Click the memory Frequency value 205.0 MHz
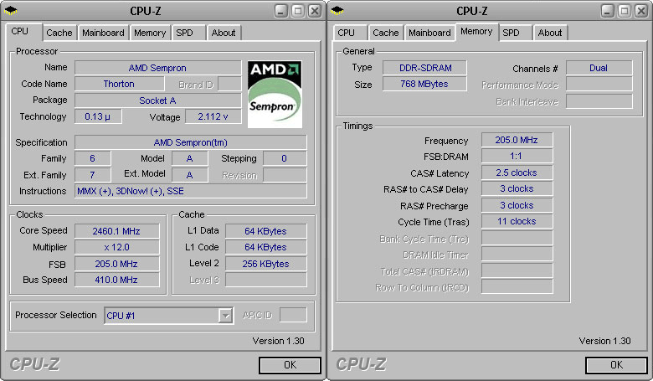 [517, 140]
